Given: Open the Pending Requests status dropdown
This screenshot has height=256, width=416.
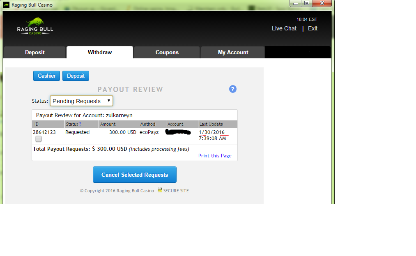Looking at the screenshot, I should click(81, 101).
